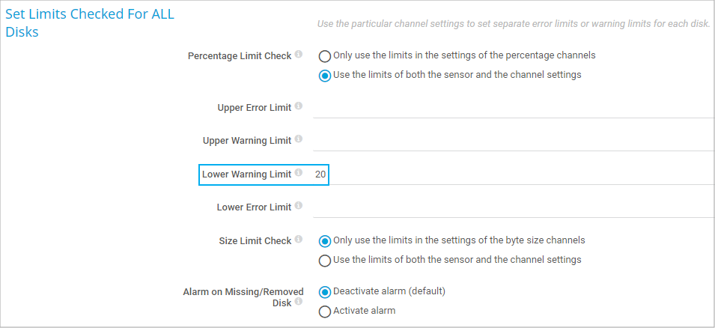The width and height of the screenshot is (715, 328).
Task: Click help icon beside Lower Warning Limit
Action: point(299,173)
